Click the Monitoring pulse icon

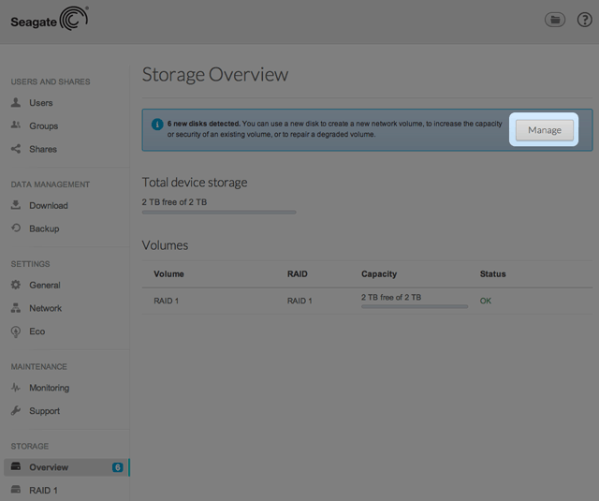(x=16, y=388)
